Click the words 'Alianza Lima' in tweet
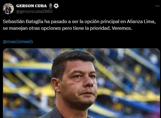This screenshot has width=161, height=118. pyautogui.click(x=141, y=22)
